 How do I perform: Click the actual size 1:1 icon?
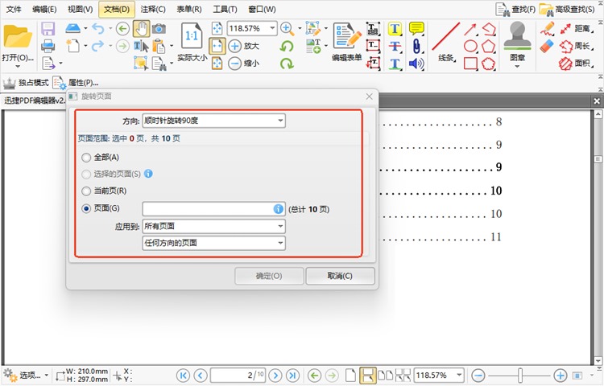(192, 35)
